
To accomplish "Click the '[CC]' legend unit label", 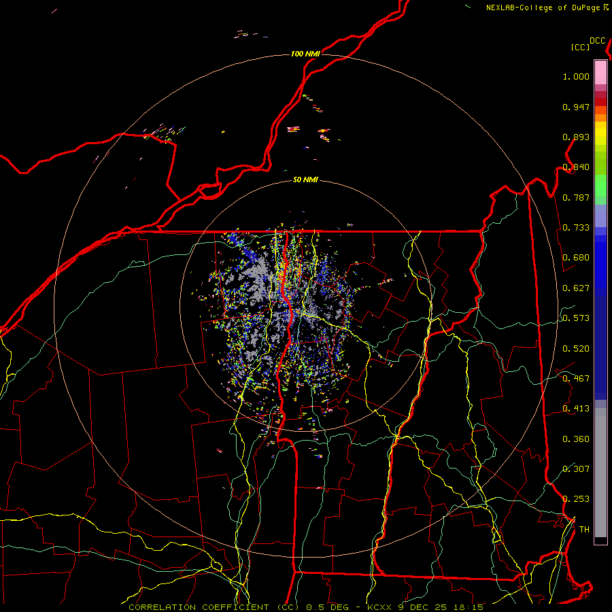I will [x=581, y=47].
